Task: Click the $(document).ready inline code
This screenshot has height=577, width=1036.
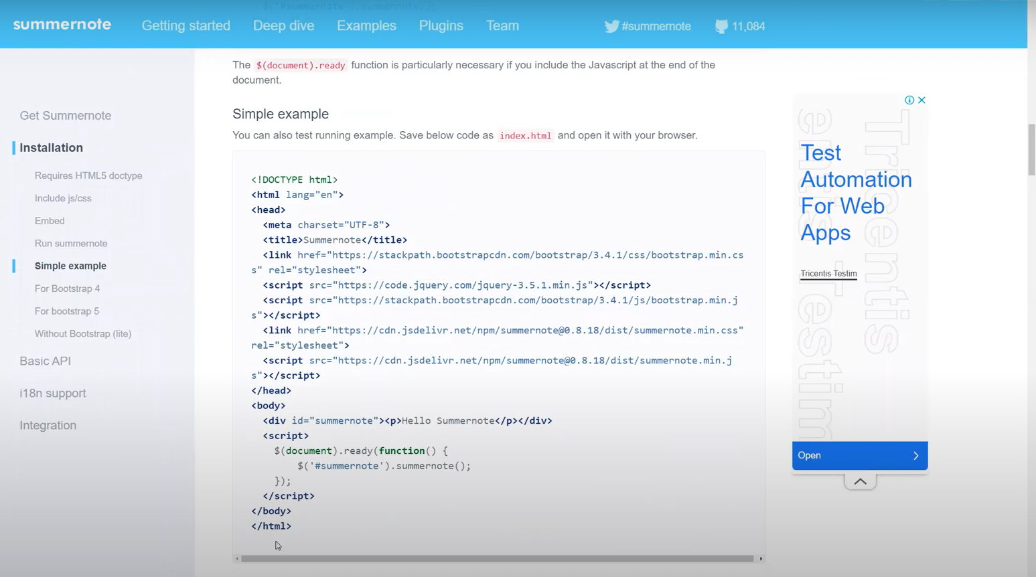Action: [301, 65]
